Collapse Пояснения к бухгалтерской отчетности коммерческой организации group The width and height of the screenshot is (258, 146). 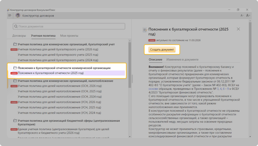click(x=64, y=68)
